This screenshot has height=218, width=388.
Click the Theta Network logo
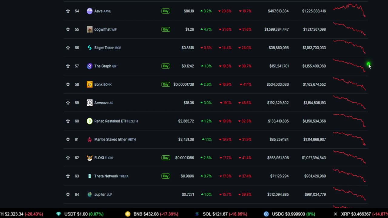[x=89, y=176]
